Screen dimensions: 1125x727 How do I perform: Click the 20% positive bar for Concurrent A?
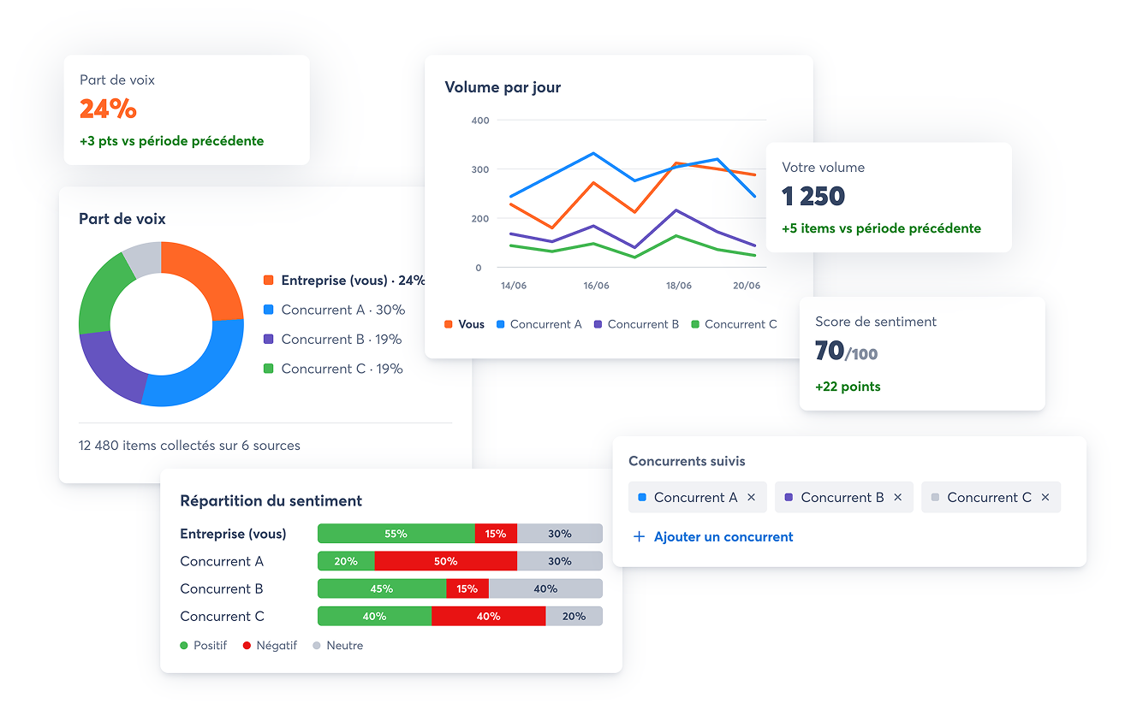[346, 561]
